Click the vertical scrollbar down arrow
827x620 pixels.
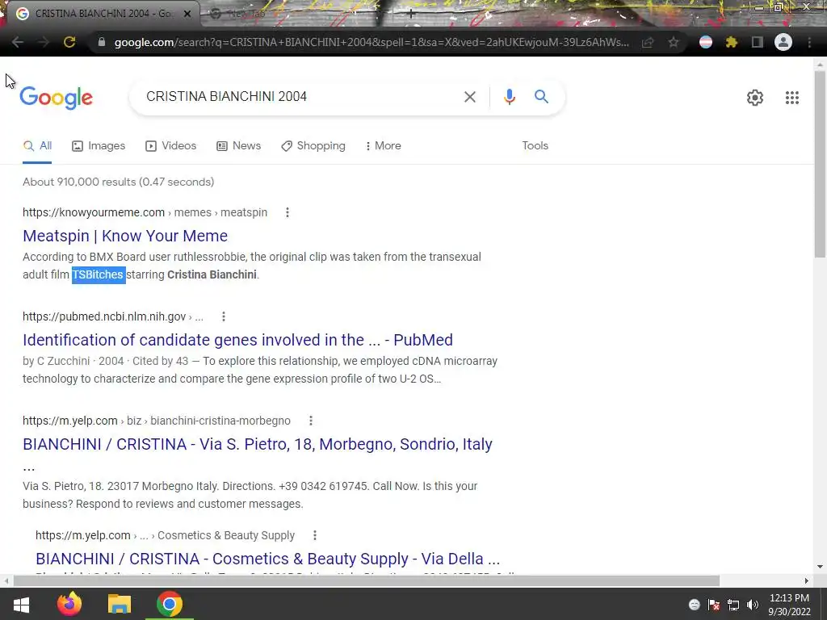(820, 567)
